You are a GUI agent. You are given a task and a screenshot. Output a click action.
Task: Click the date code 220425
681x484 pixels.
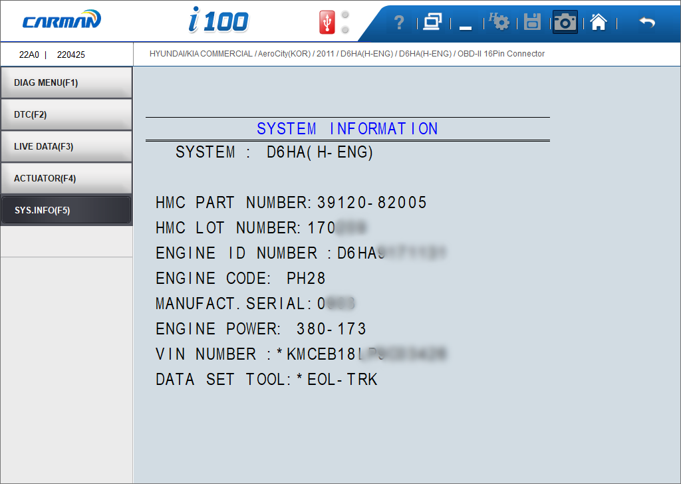70,55
